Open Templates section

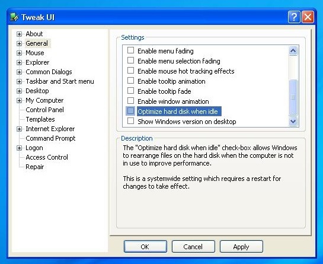coord(40,119)
